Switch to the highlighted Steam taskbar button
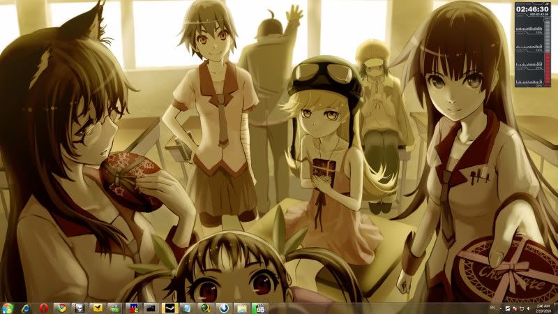Viewport: 558px width, 314px height. click(x=169, y=308)
